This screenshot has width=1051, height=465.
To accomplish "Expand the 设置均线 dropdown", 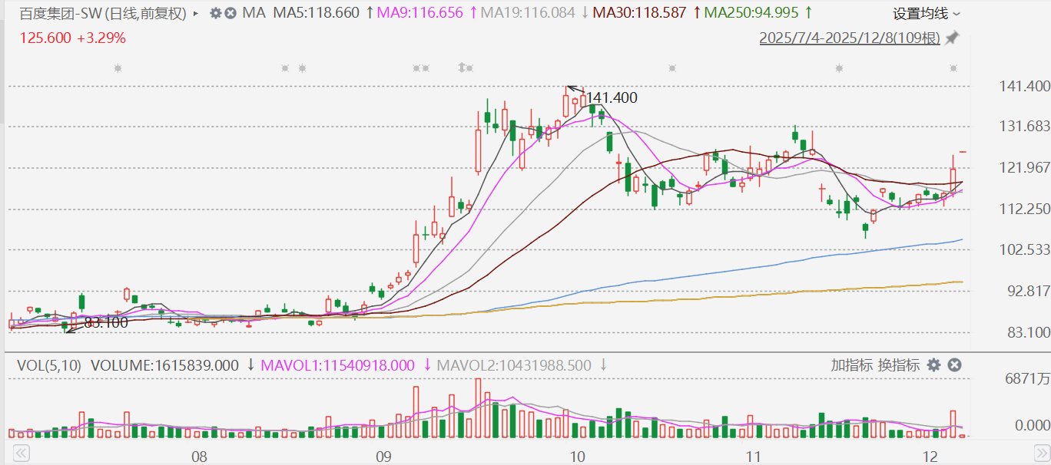I will (x=927, y=13).
